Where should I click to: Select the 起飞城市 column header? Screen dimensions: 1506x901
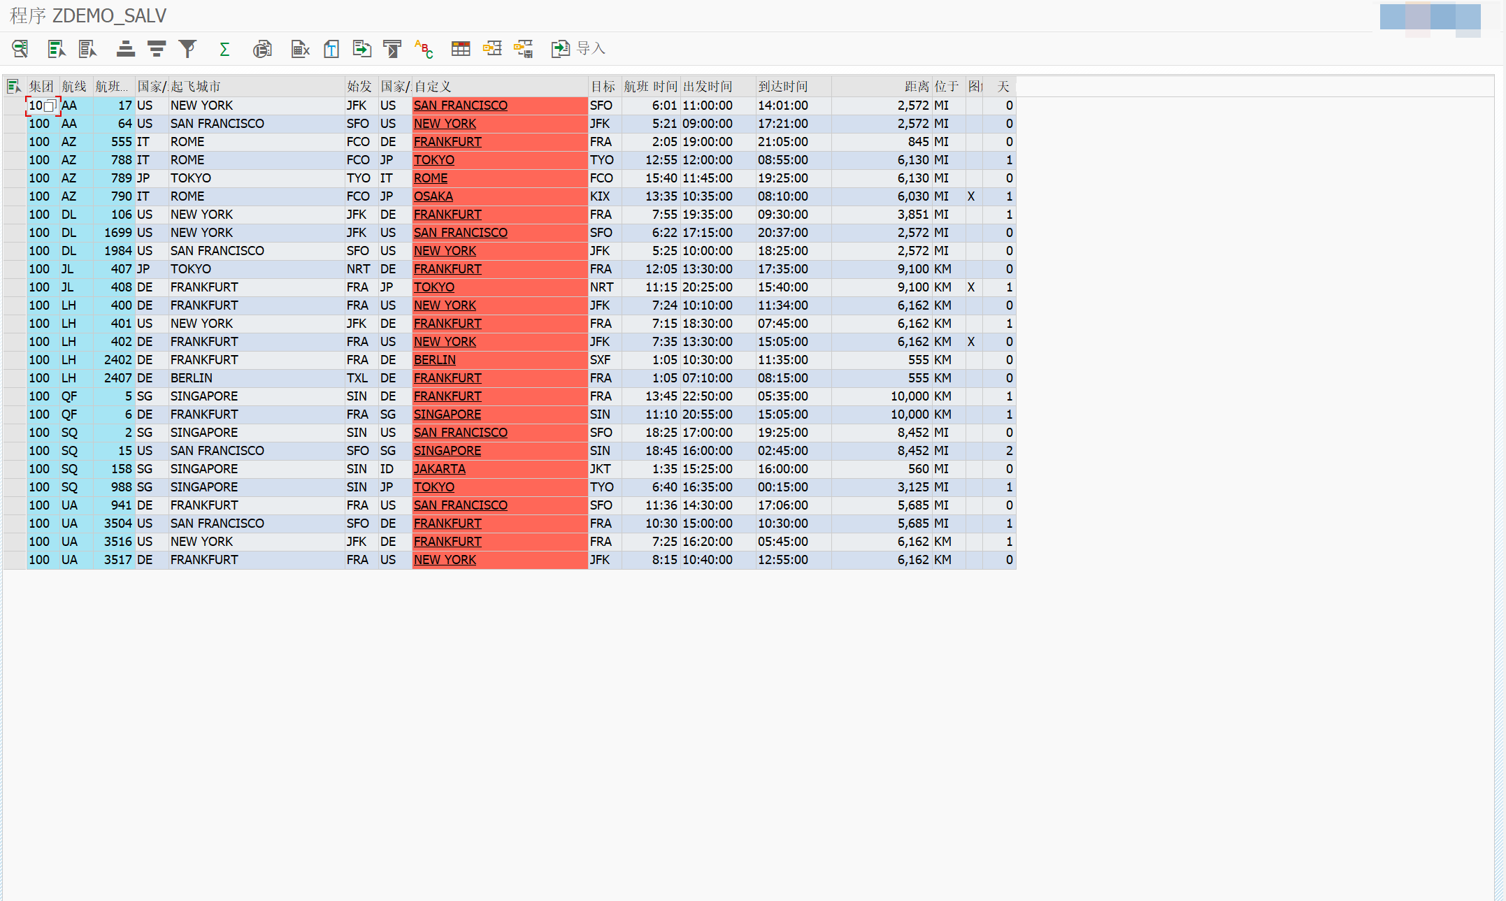[196, 86]
